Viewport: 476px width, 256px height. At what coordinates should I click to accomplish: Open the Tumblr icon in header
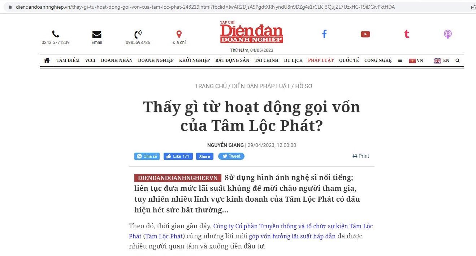tap(407, 34)
